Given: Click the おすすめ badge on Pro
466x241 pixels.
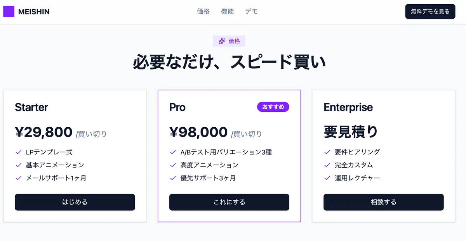Looking at the screenshot, I should coord(273,107).
